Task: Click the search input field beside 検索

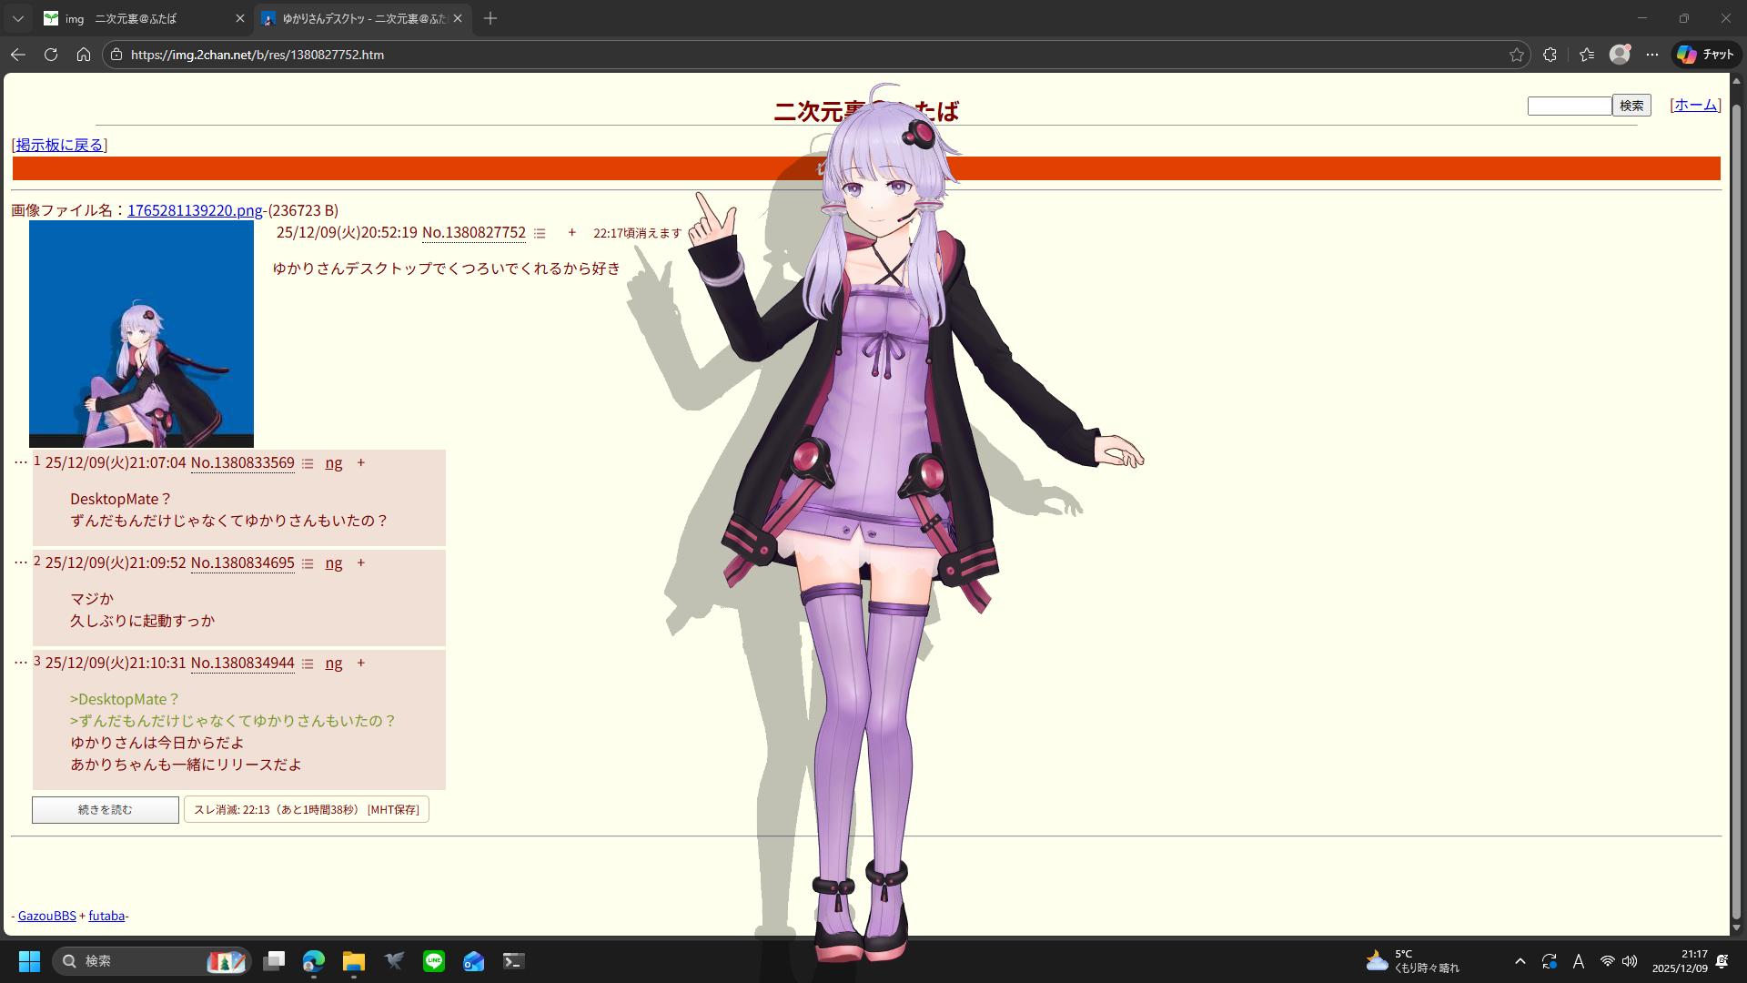Action: [x=1569, y=106]
